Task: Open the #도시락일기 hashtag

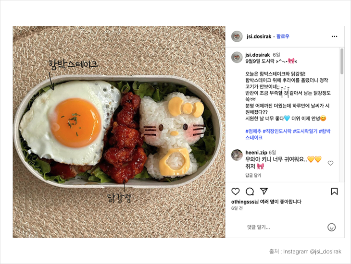Action: [305, 131]
